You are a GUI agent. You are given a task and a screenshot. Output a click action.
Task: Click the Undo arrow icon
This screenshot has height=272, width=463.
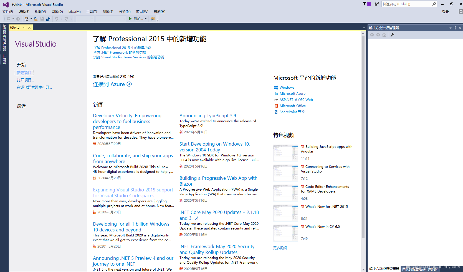coord(57,19)
